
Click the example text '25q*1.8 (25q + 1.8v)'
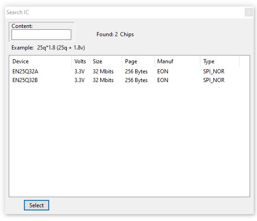[x=61, y=48]
